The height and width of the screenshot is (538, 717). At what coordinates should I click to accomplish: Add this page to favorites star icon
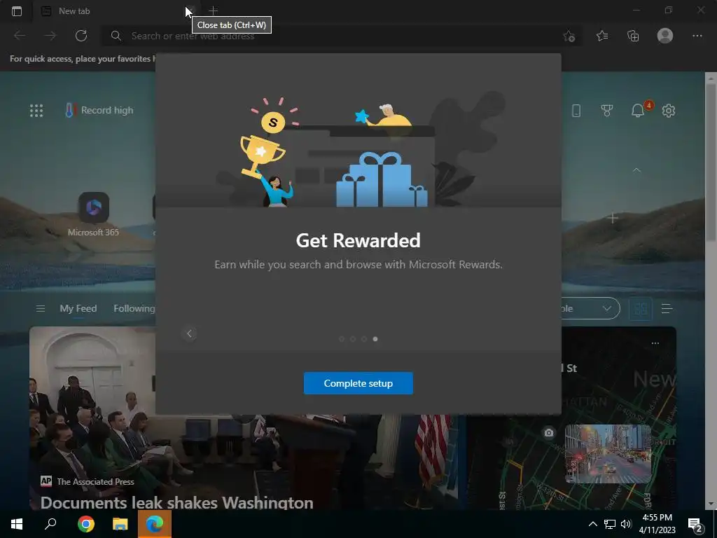pos(569,36)
